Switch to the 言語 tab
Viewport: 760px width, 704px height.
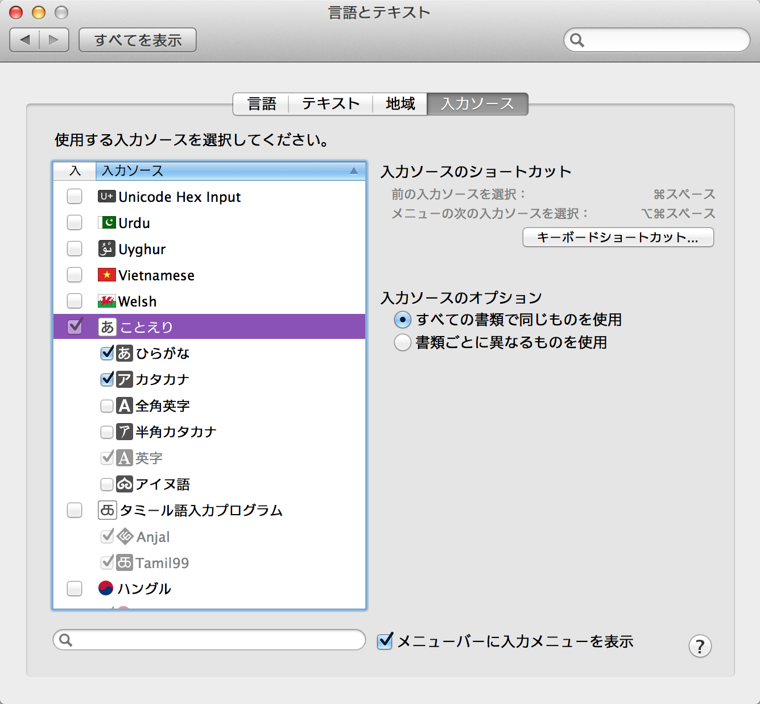[262, 104]
